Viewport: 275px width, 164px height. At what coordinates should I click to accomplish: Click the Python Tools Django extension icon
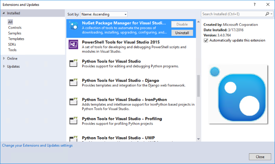click(x=73, y=82)
